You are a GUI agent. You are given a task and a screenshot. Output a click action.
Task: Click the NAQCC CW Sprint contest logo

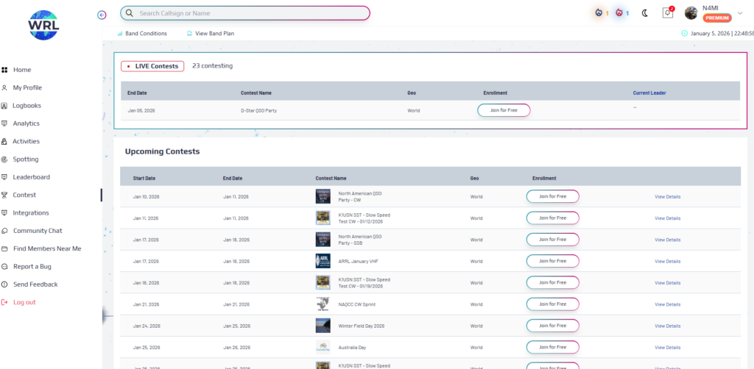323,304
